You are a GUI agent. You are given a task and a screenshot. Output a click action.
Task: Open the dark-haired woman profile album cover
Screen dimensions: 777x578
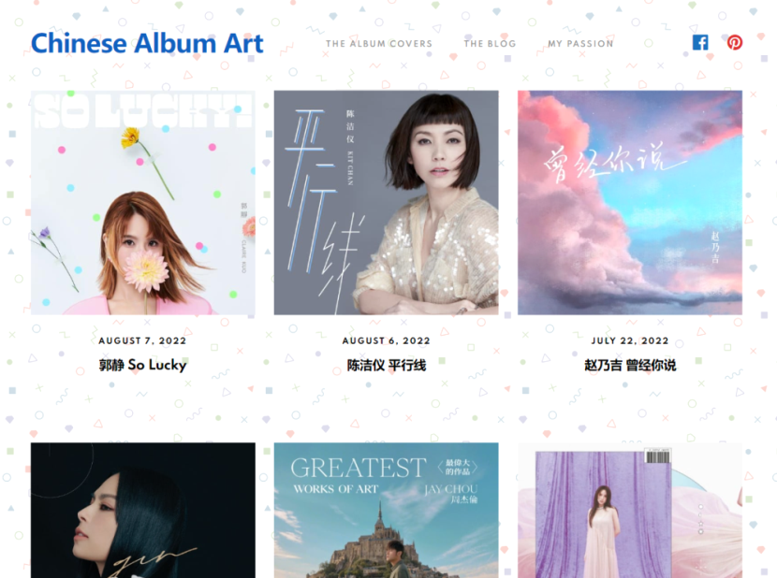click(142, 510)
